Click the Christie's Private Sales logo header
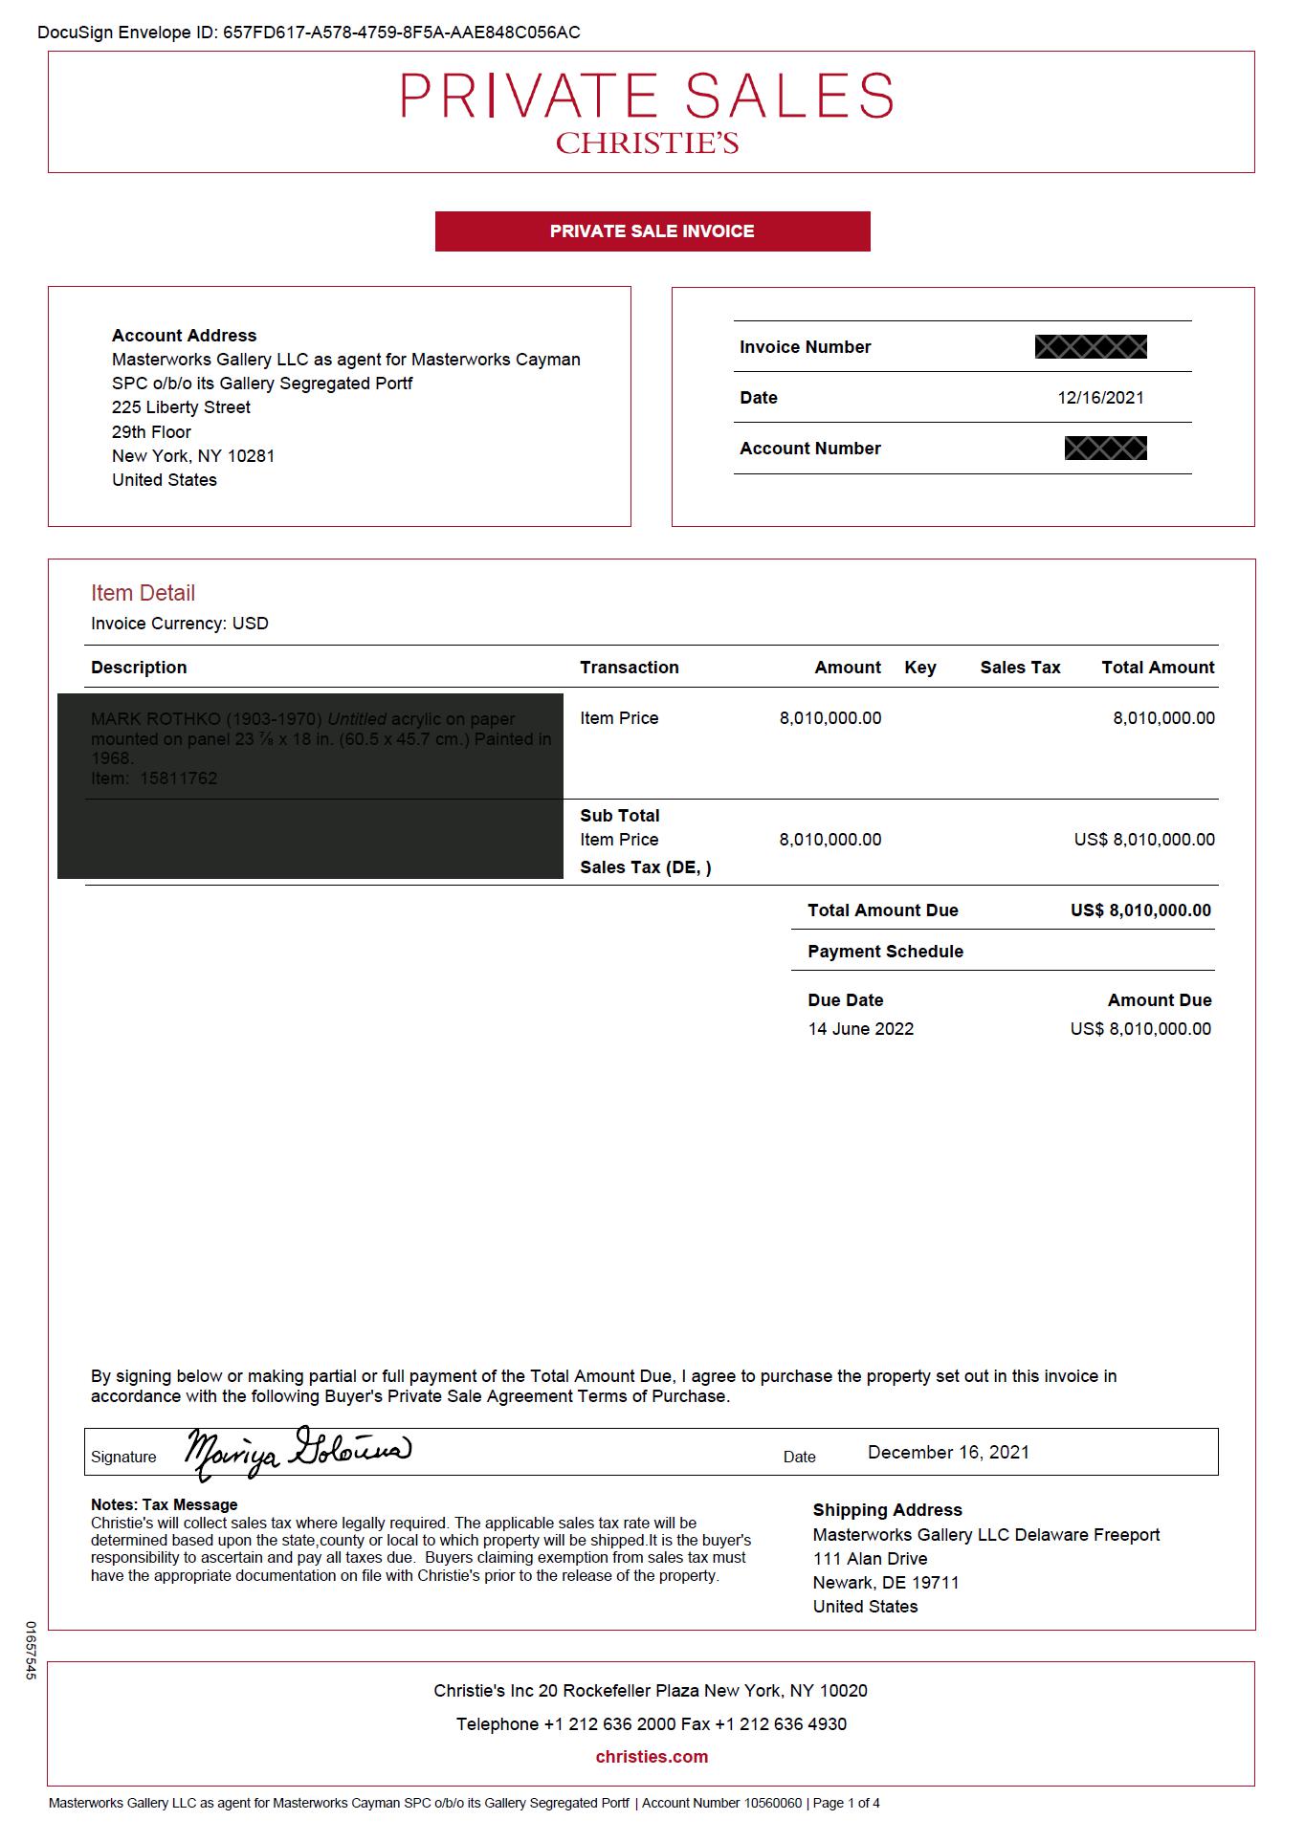 [648, 111]
